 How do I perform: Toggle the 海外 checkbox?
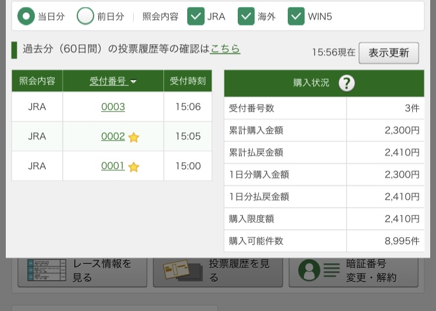click(x=246, y=16)
